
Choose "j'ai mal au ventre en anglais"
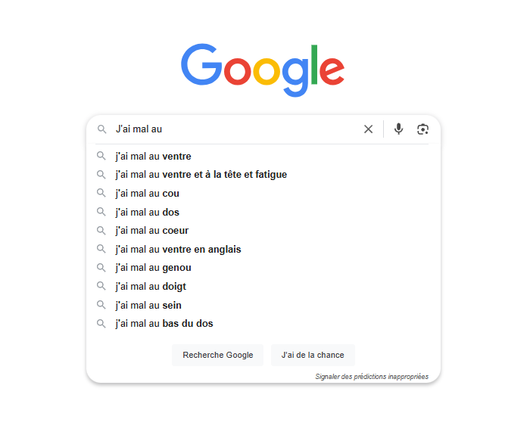[178, 250]
